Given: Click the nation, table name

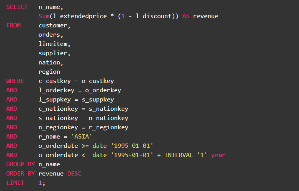Looking at the screenshot, I should point(51,63).
